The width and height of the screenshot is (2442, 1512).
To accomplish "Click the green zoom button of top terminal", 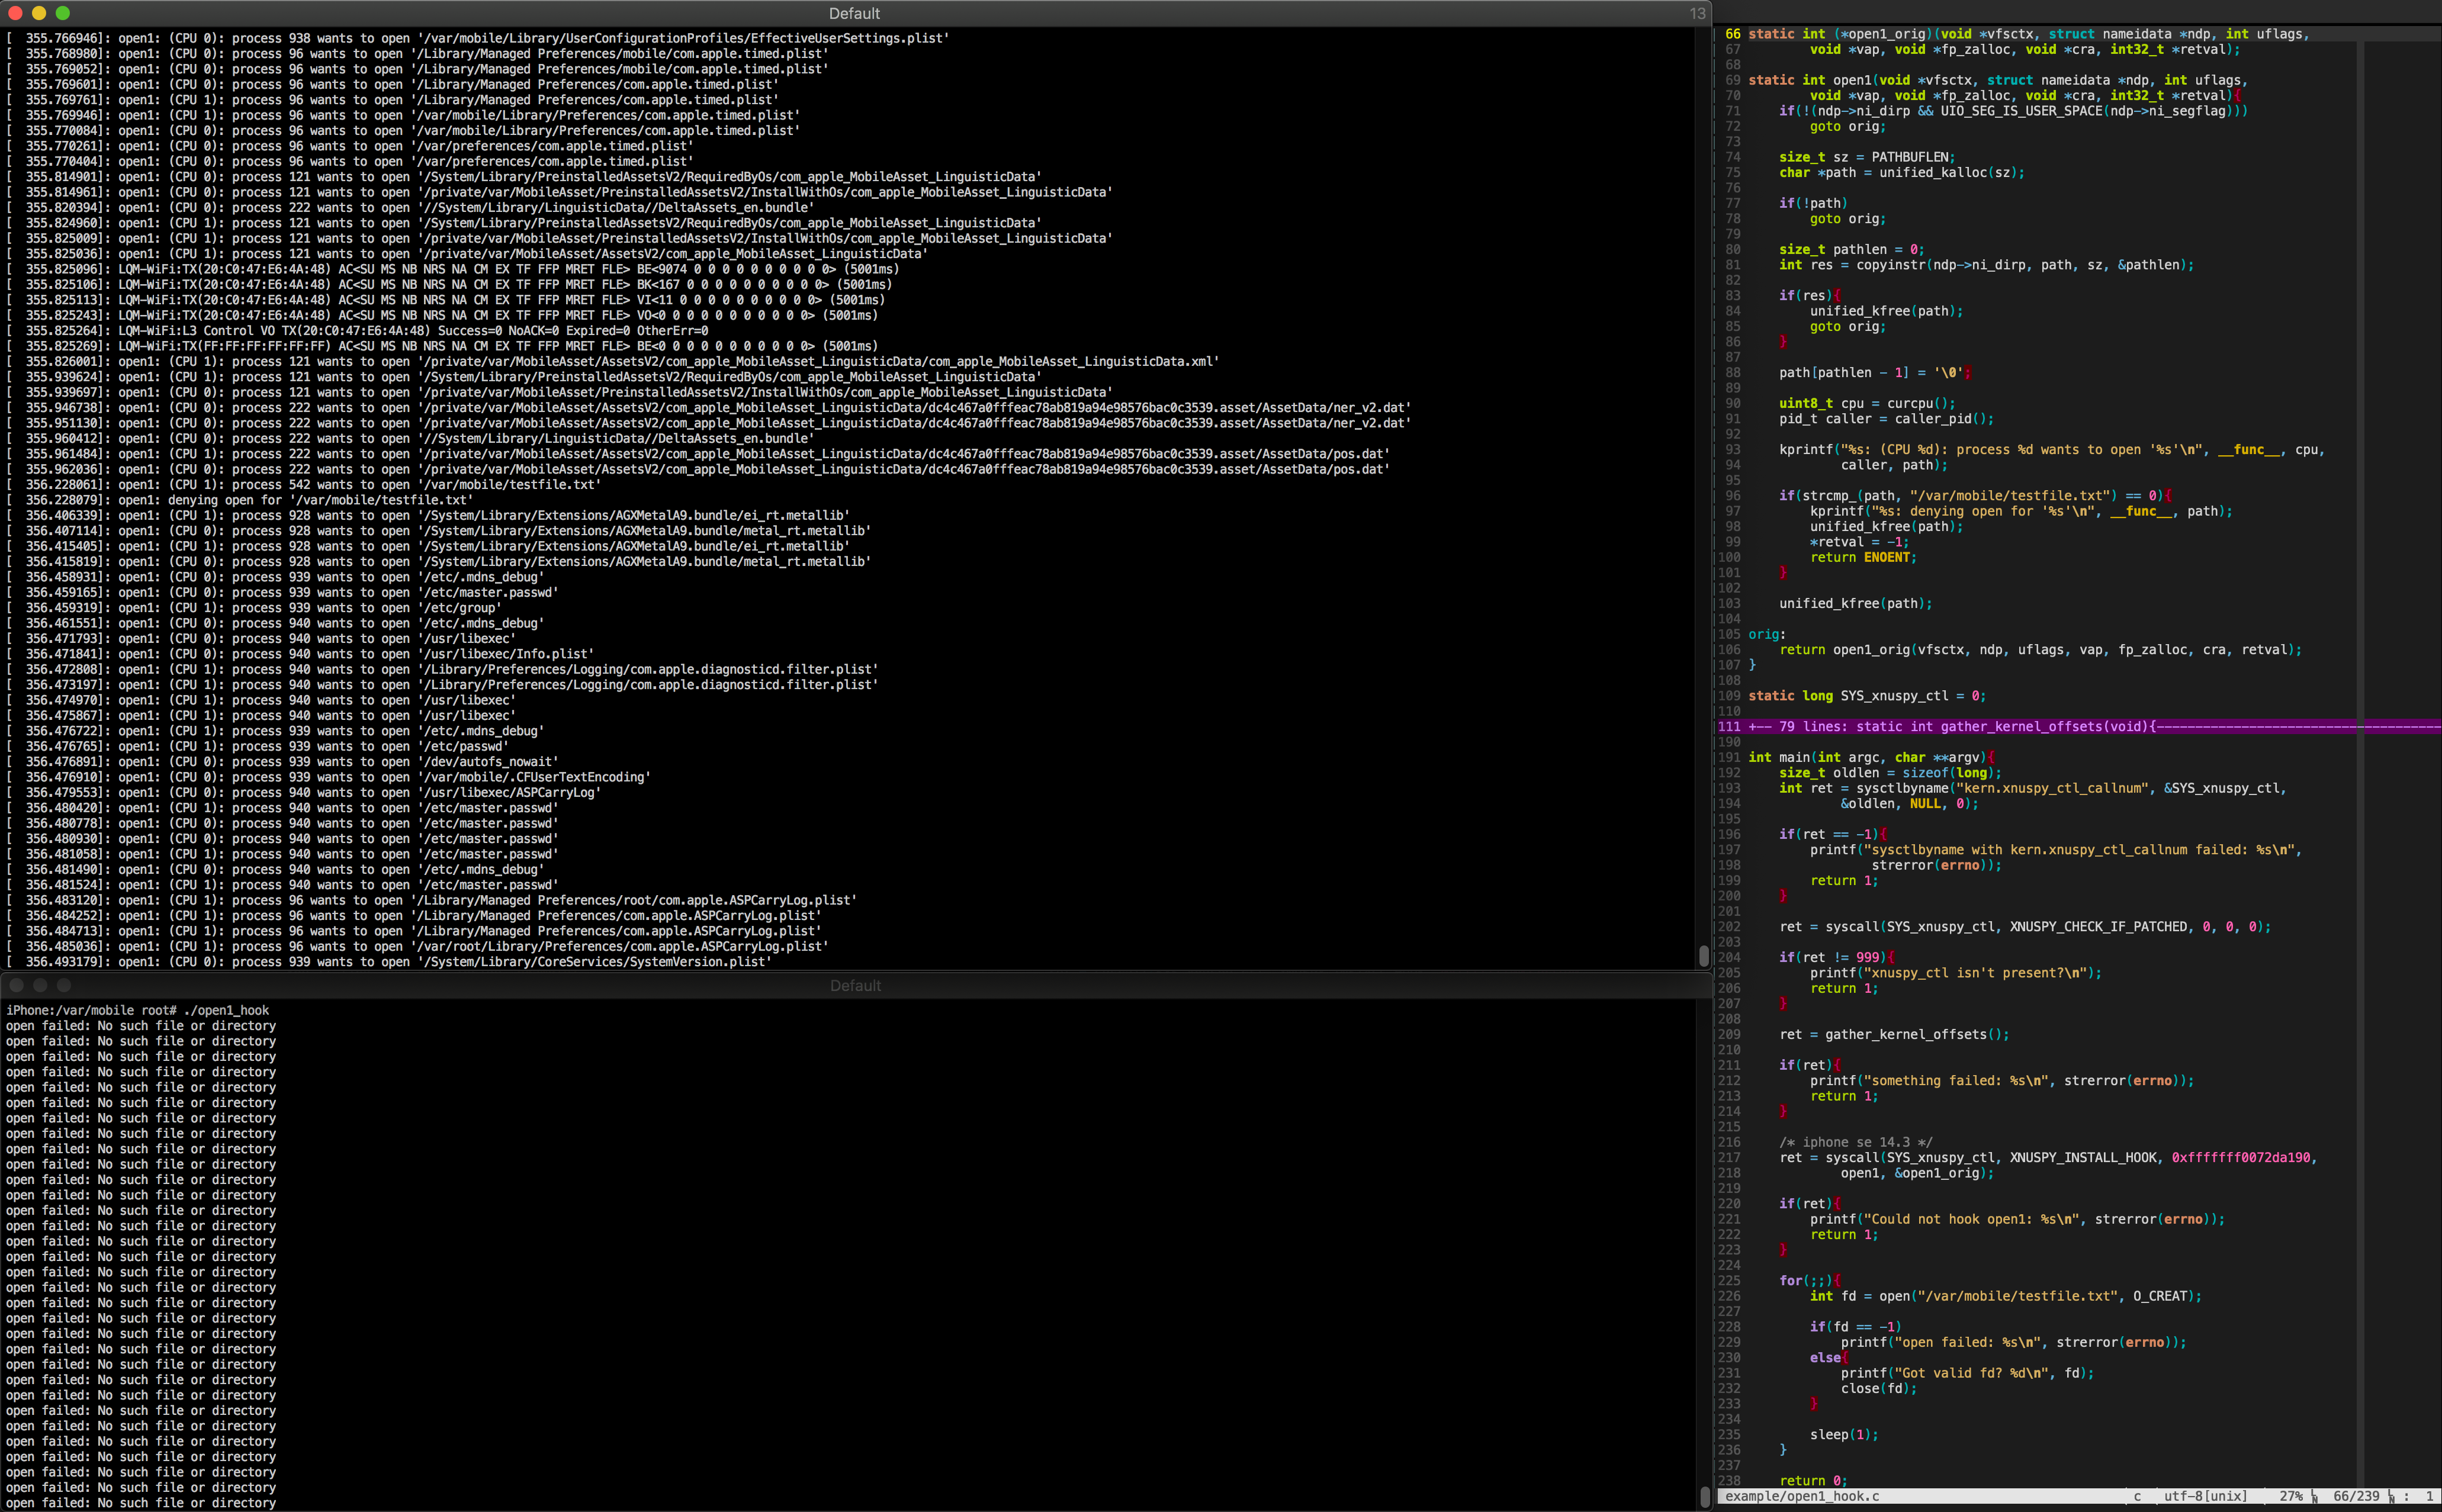I will (x=63, y=13).
